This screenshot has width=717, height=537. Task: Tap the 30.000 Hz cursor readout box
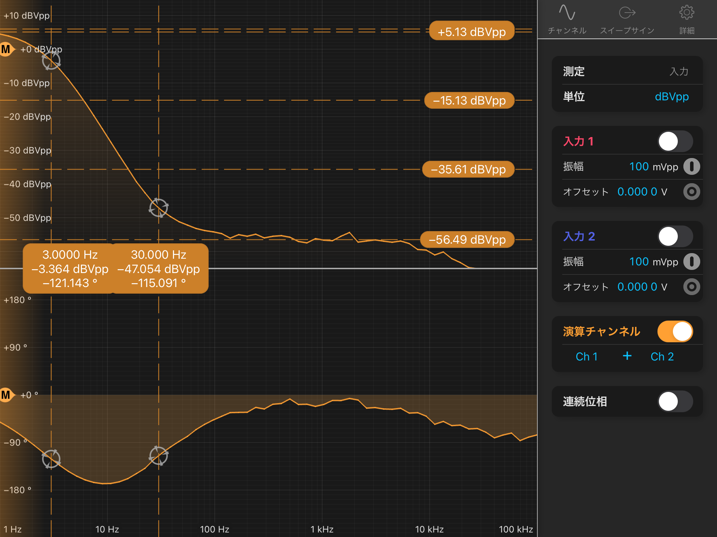[159, 268]
